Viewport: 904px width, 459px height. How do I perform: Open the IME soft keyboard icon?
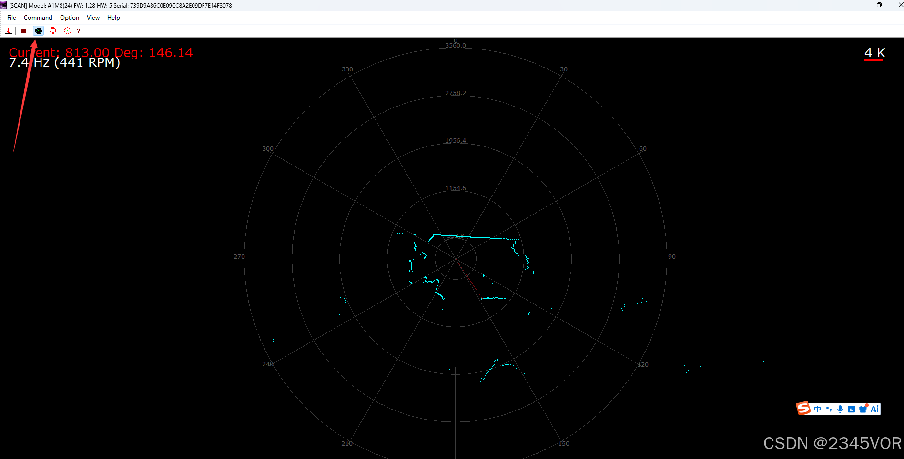[x=852, y=409]
